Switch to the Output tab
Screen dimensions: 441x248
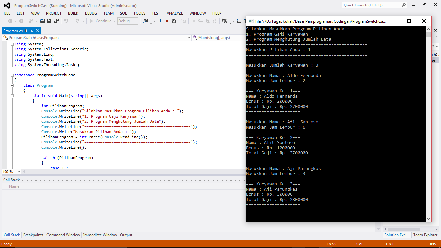[x=126, y=235]
